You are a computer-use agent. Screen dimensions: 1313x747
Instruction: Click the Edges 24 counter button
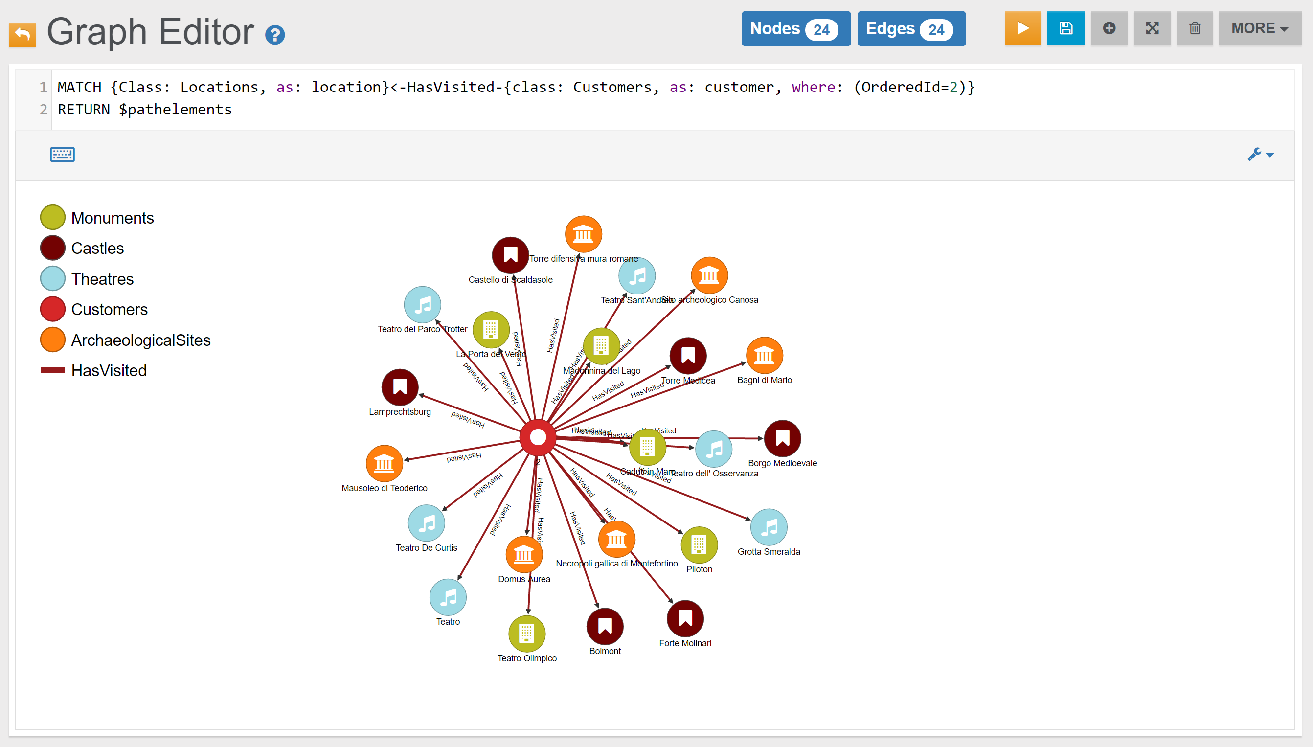coord(911,29)
